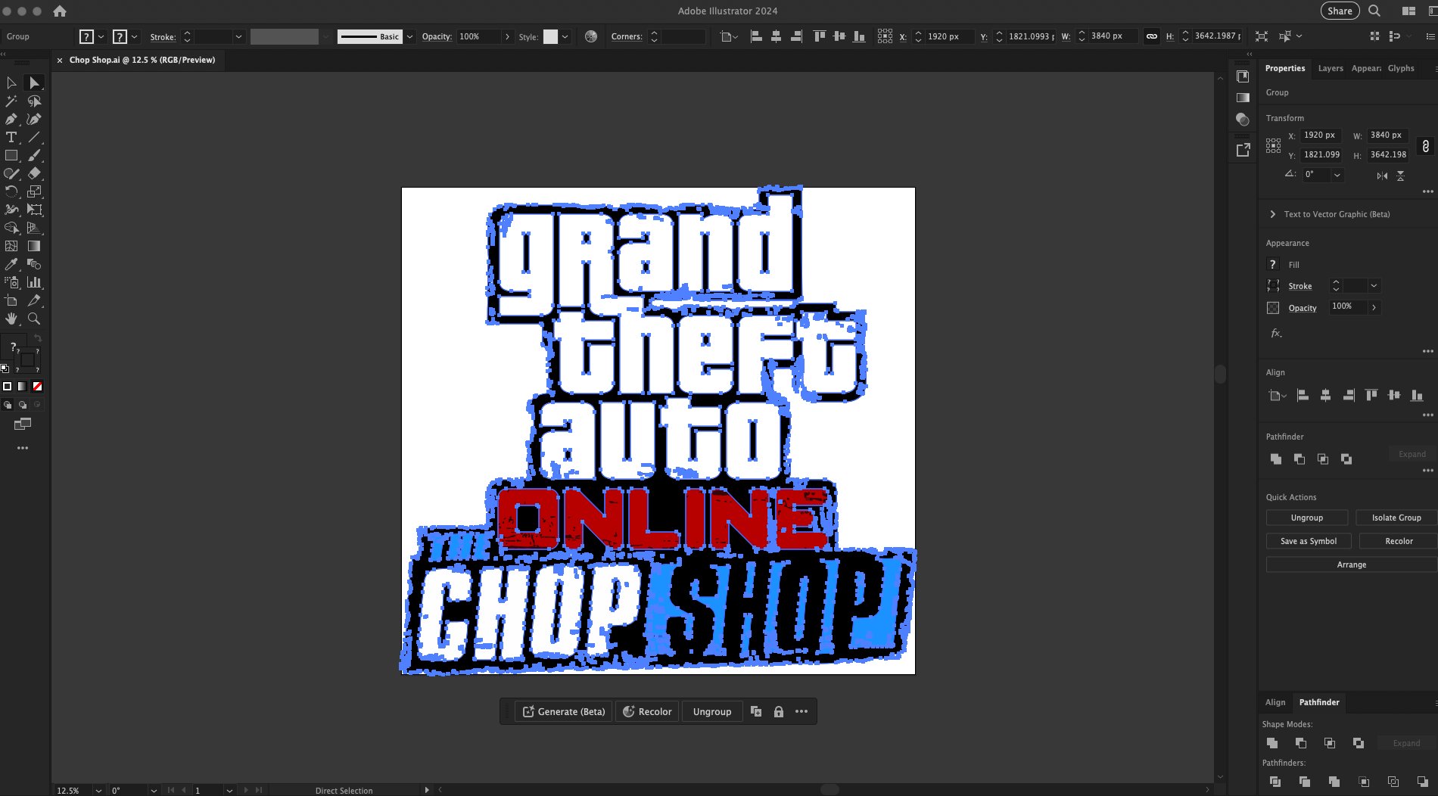1438x796 pixels.
Task: Select the Symbol Sprayer tool
Action: [11, 282]
